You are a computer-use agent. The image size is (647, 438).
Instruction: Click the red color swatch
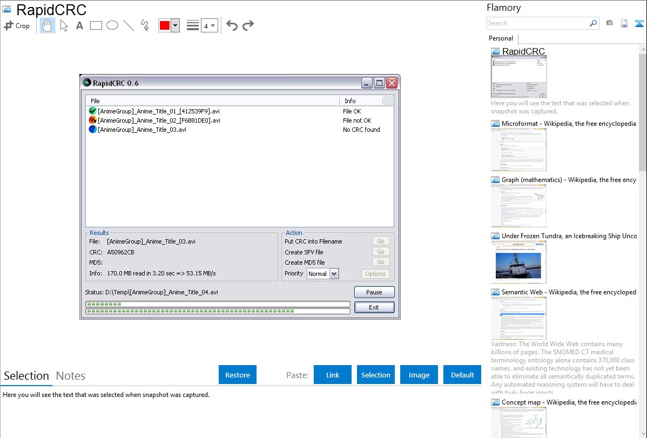pyautogui.click(x=165, y=25)
